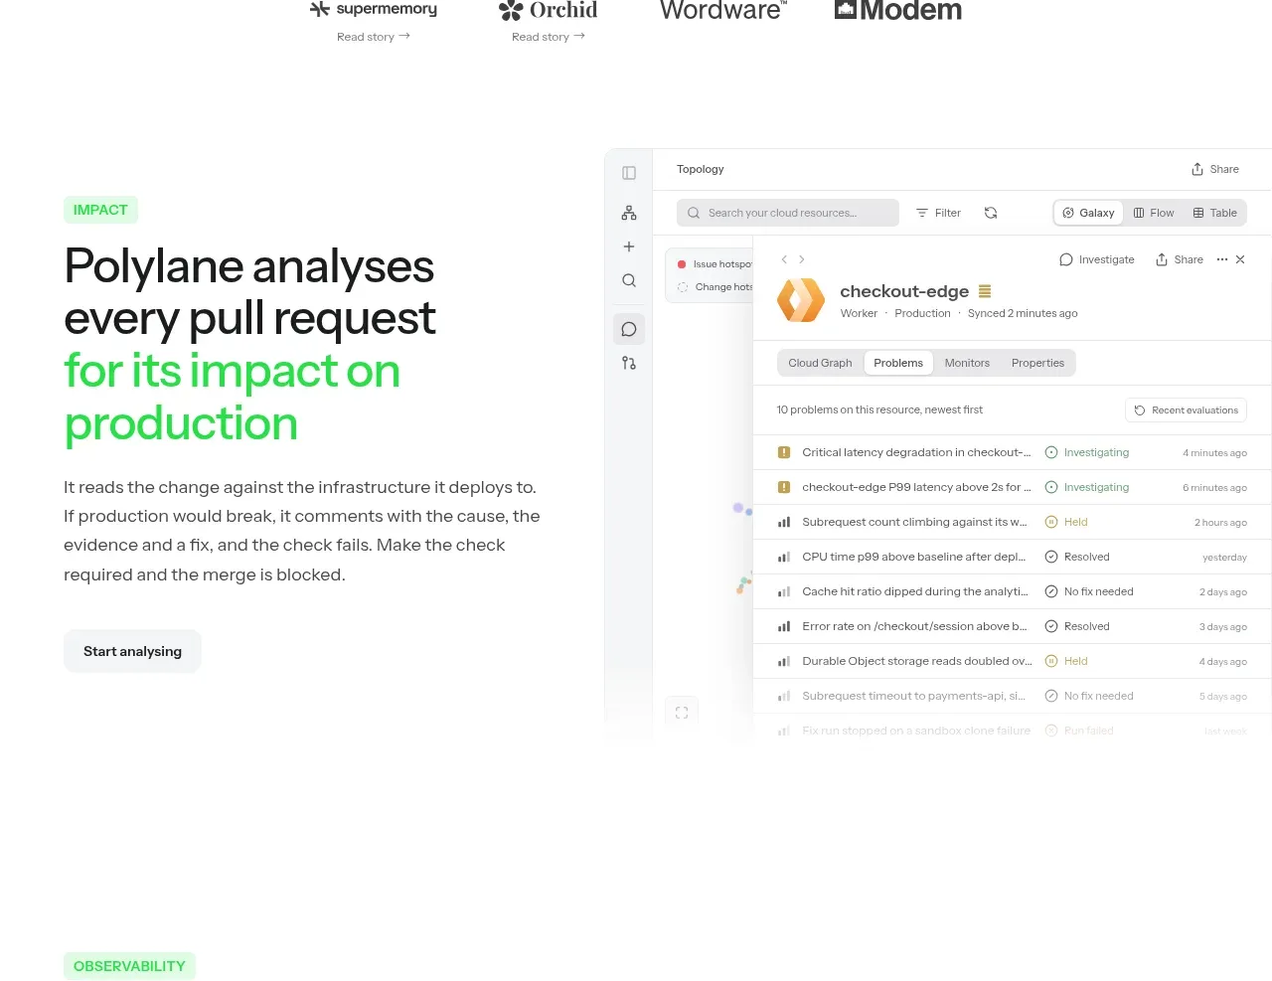Open Error rate on /checkout/session row
This screenshot has width=1272, height=981.
click(1013, 626)
